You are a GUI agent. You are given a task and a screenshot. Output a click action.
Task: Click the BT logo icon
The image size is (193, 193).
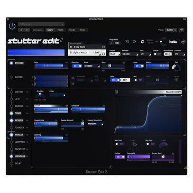point(173,42)
